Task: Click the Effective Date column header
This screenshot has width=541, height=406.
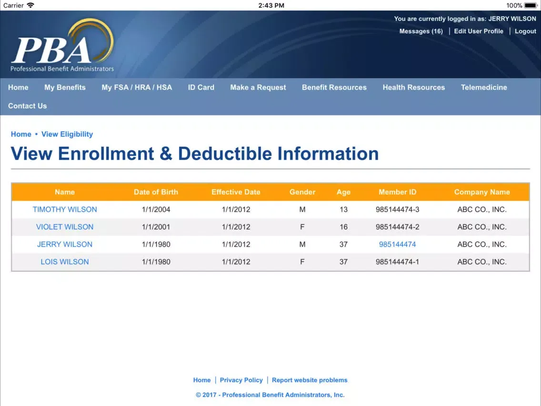Action: (236, 192)
